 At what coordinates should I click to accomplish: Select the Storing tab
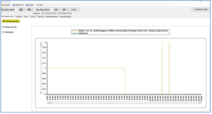click(x=41, y=17)
